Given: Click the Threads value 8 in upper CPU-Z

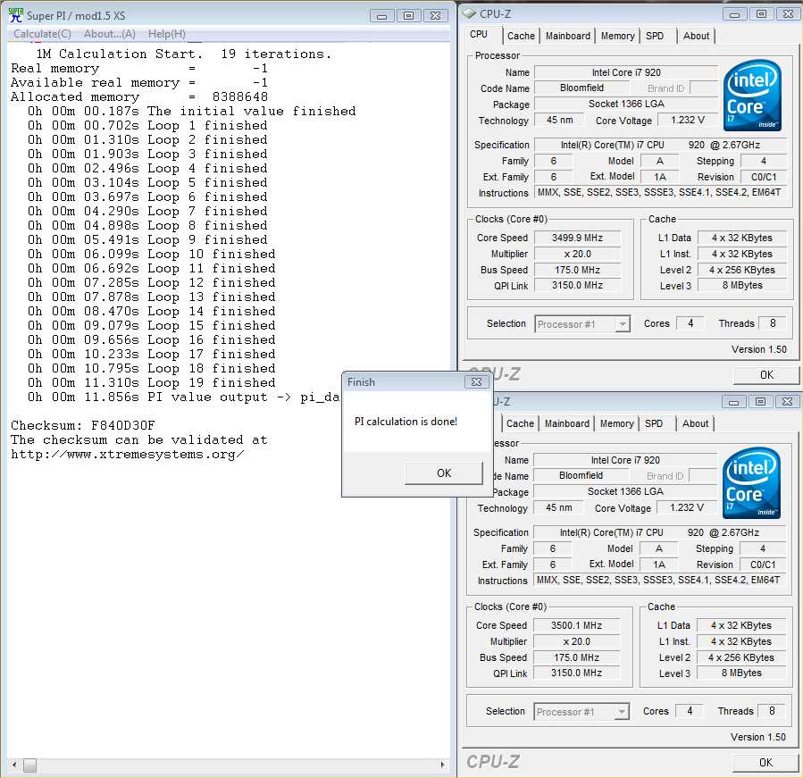Looking at the screenshot, I should [x=773, y=323].
